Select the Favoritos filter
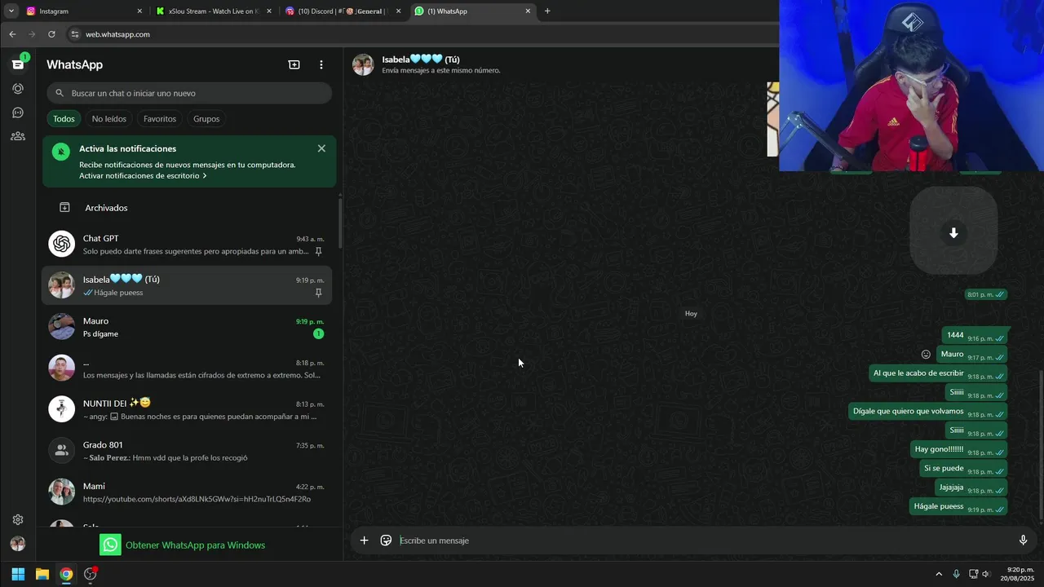The image size is (1044, 587). tap(160, 119)
